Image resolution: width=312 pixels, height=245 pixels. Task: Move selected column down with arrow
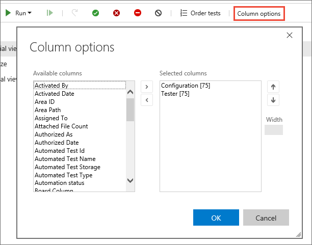click(x=273, y=100)
